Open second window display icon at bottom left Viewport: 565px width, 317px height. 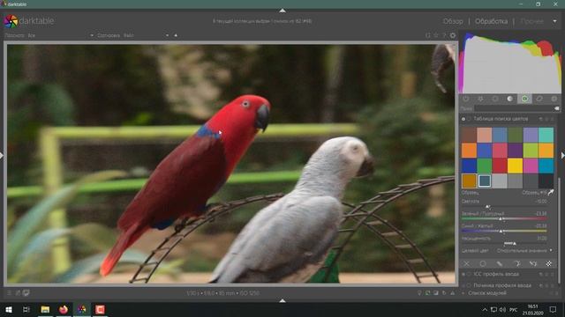point(26,293)
